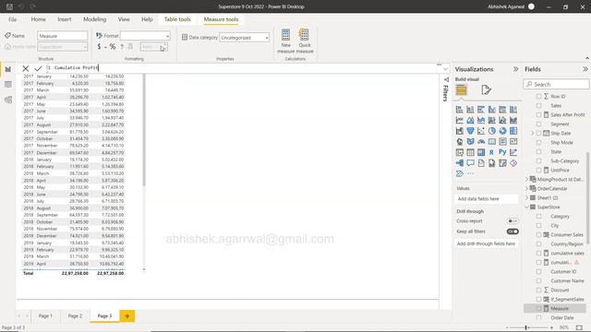Check the Discount field checkbox
The height and width of the screenshot is (332, 591).
pyautogui.click(x=538, y=290)
